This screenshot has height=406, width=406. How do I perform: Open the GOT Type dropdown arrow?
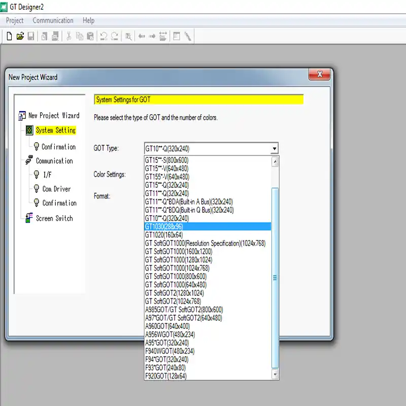[x=274, y=149]
